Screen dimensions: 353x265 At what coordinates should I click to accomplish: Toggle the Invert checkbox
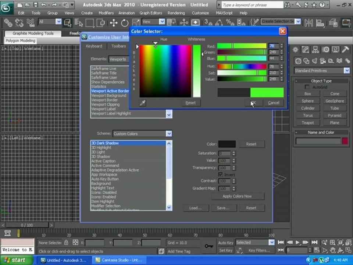click(221, 174)
